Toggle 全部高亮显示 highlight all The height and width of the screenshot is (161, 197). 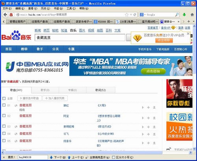(98, 157)
